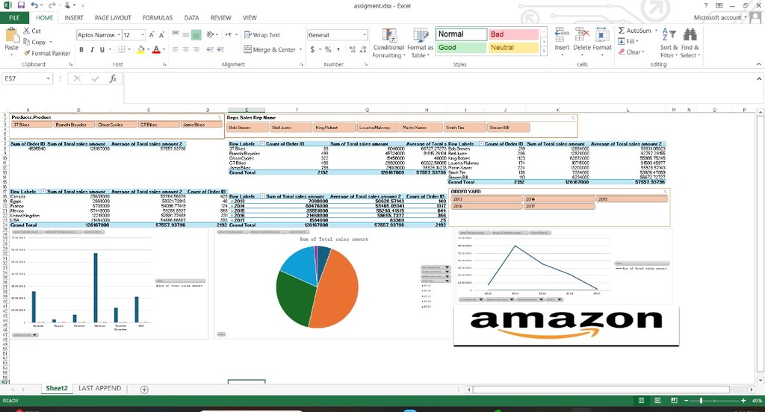Toggle Middle Align button
Viewport: 765px width, 412px height.
tap(186, 35)
